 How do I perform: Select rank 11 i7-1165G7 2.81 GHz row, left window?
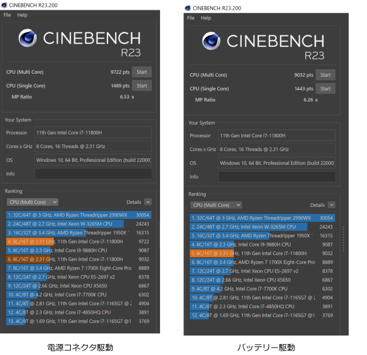click(79, 304)
